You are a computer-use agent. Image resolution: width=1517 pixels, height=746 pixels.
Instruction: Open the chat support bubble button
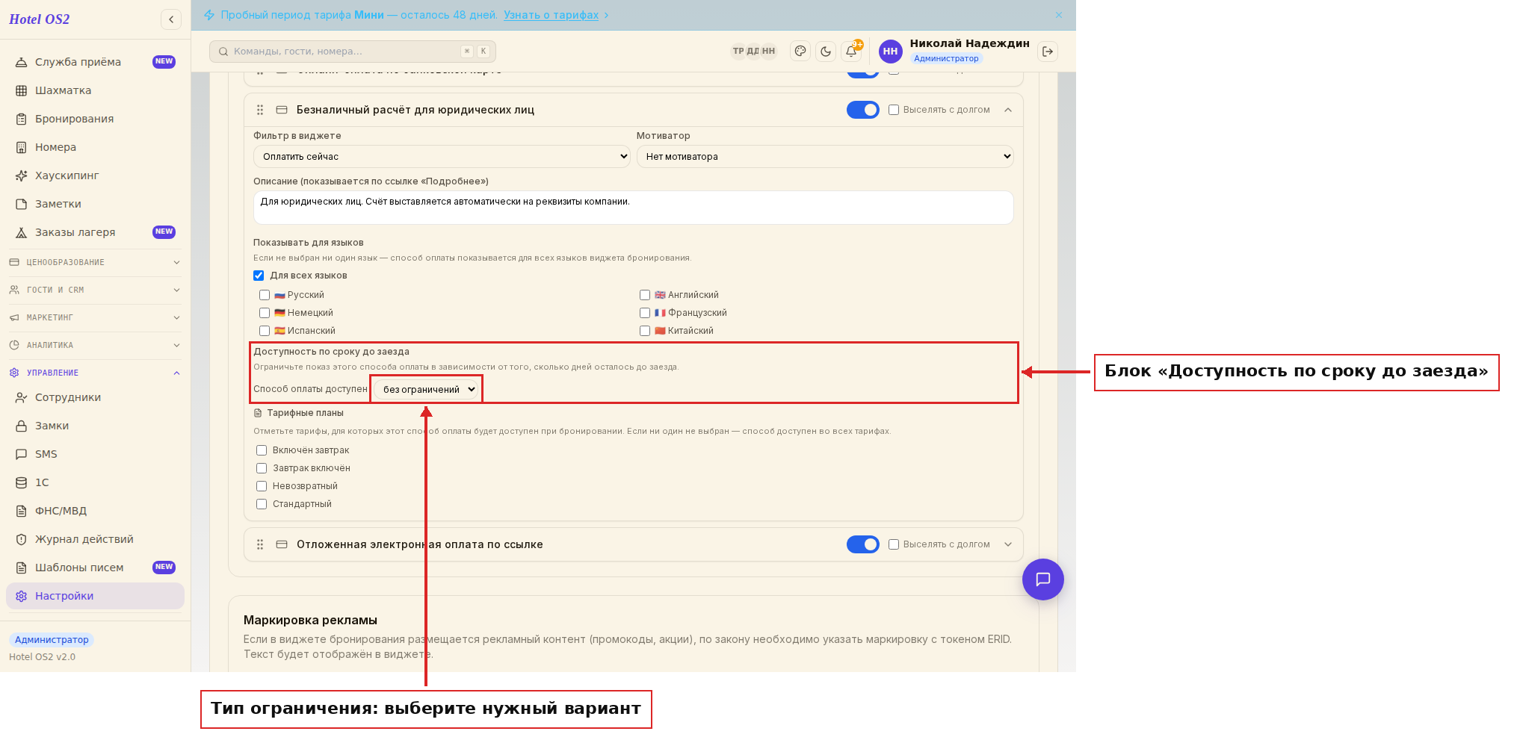tap(1043, 579)
